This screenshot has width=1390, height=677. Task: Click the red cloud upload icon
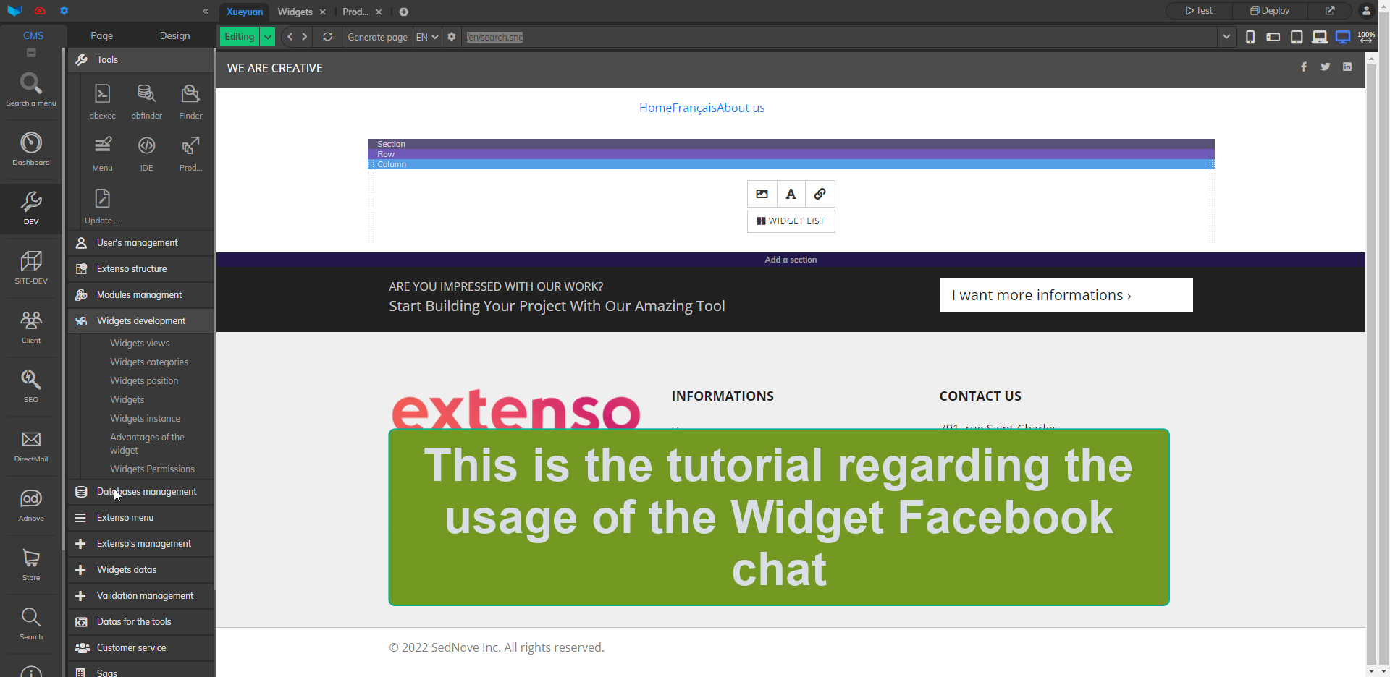[x=40, y=11]
